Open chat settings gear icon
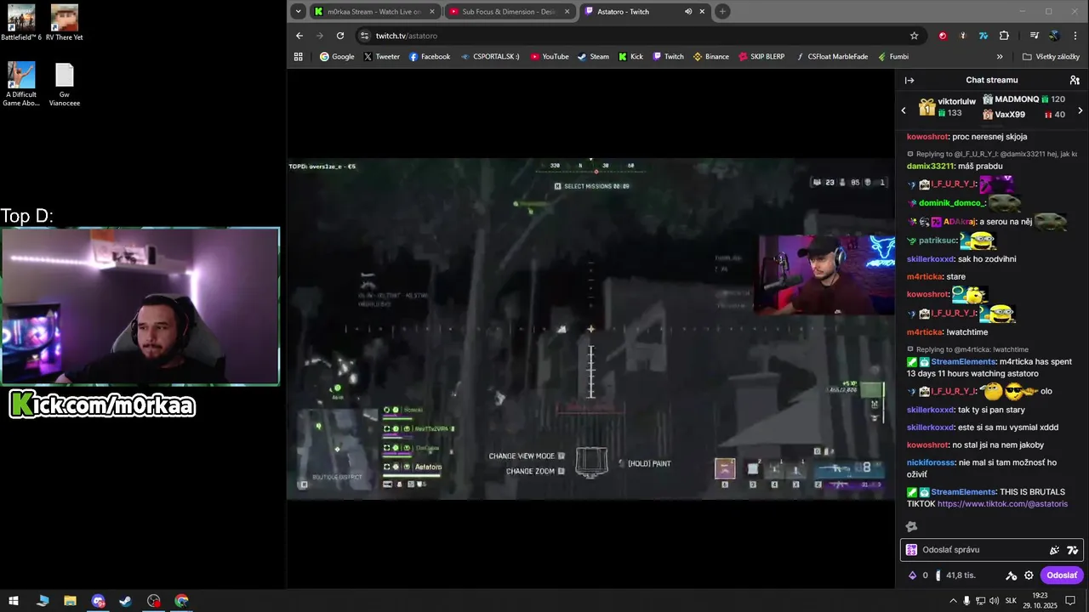The height and width of the screenshot is (612, 1089). pyautogui.click(x=1029, y=575)
